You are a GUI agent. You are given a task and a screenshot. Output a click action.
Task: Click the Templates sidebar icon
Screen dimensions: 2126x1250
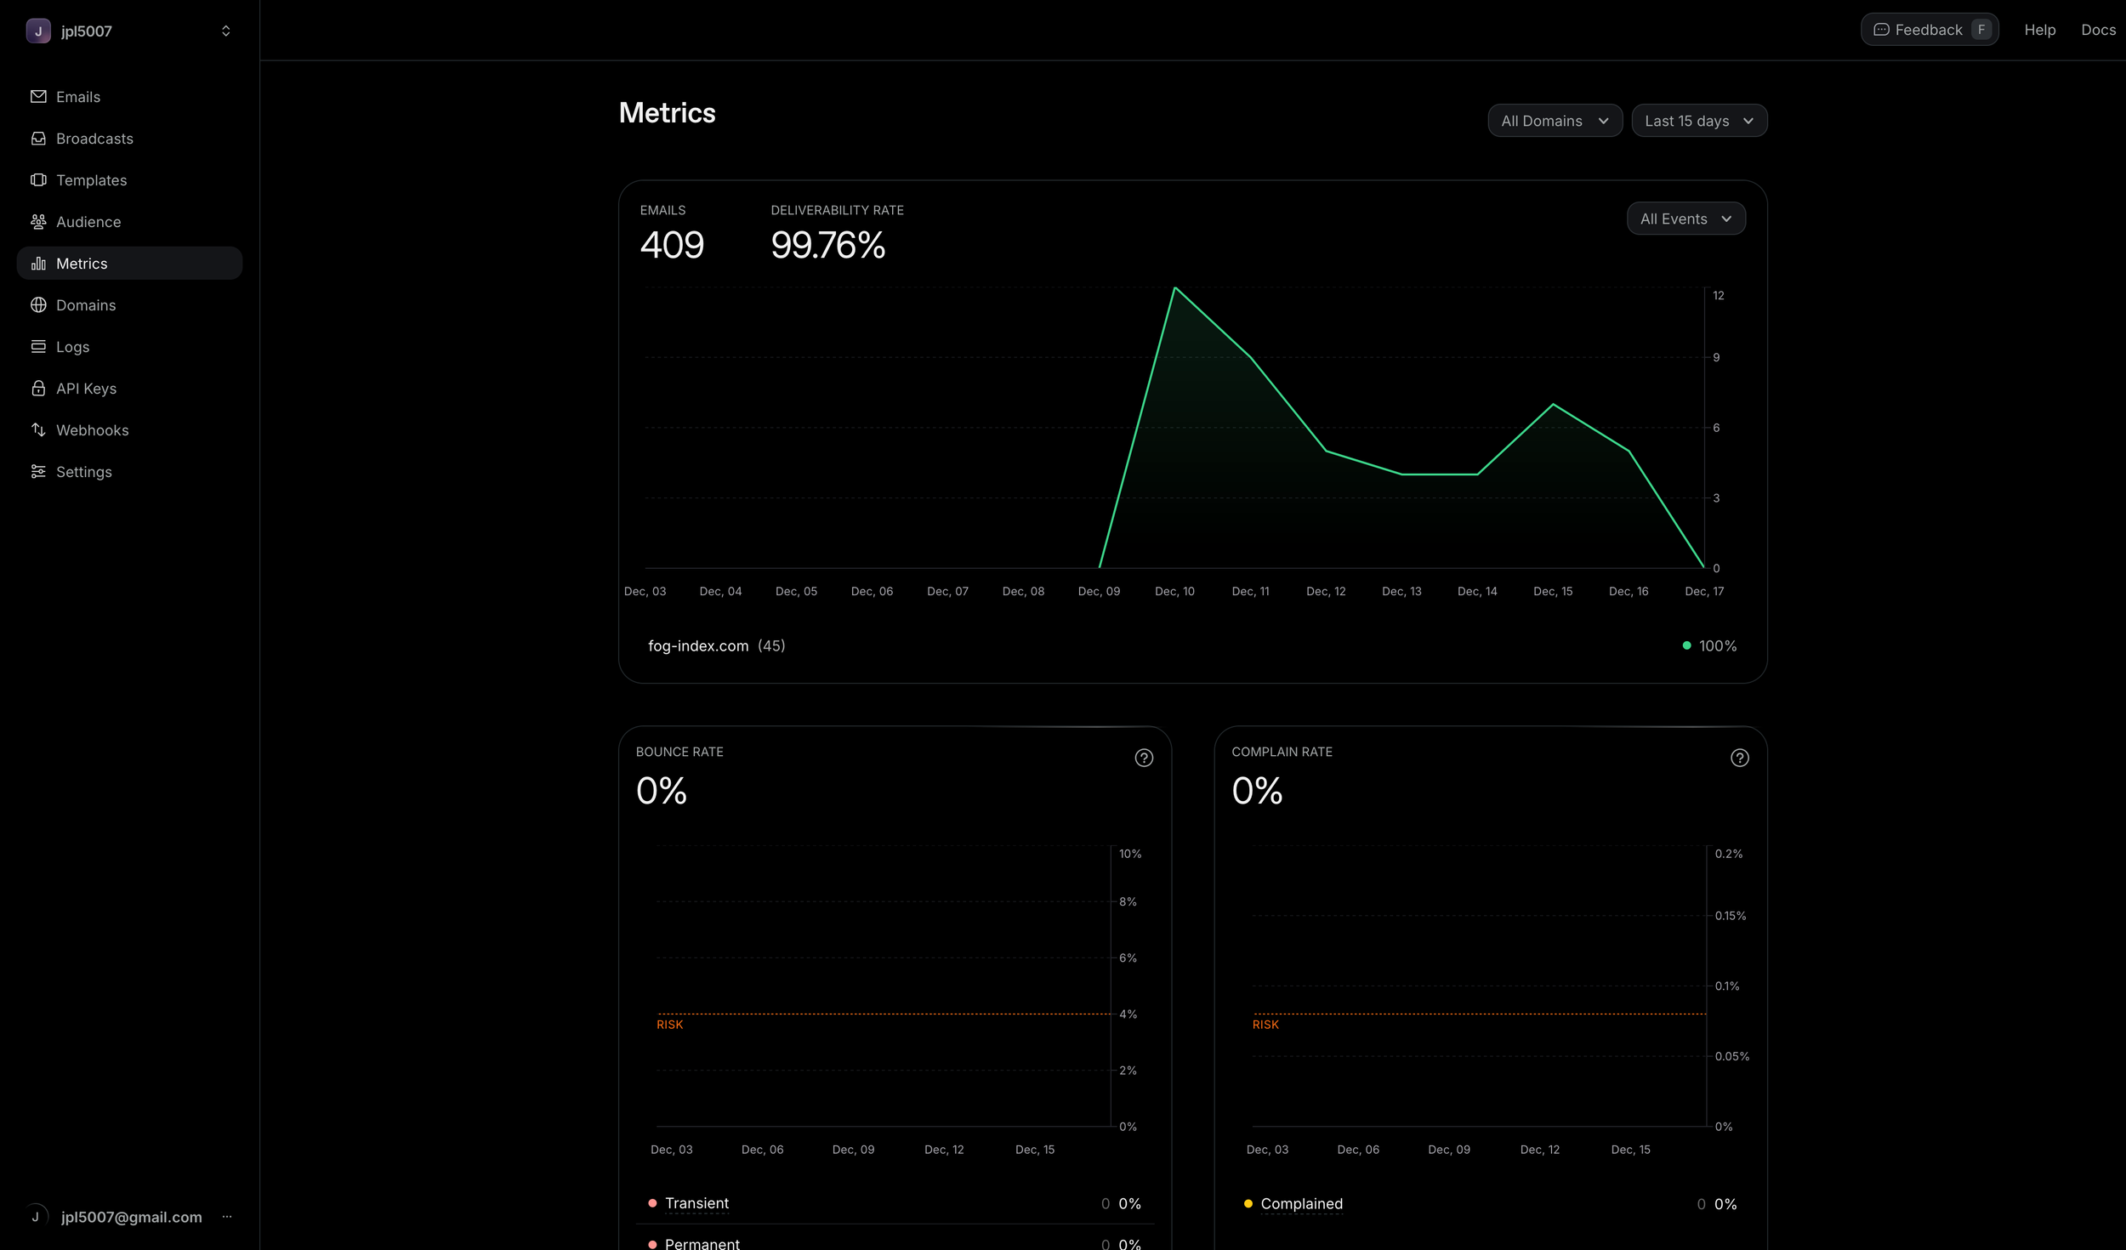(38, 180)
